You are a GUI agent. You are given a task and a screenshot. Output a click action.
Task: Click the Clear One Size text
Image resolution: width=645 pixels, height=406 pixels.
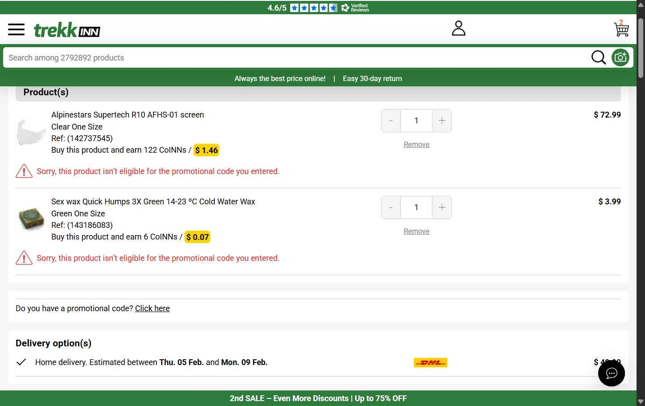point(77,127)
